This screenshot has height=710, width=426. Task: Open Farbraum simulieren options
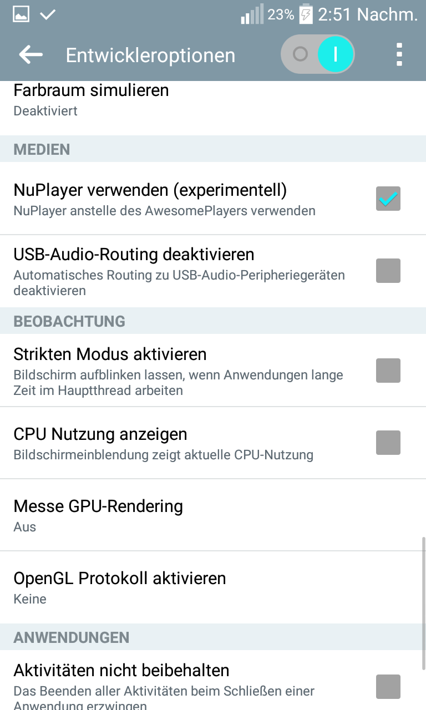click(91, 99)
